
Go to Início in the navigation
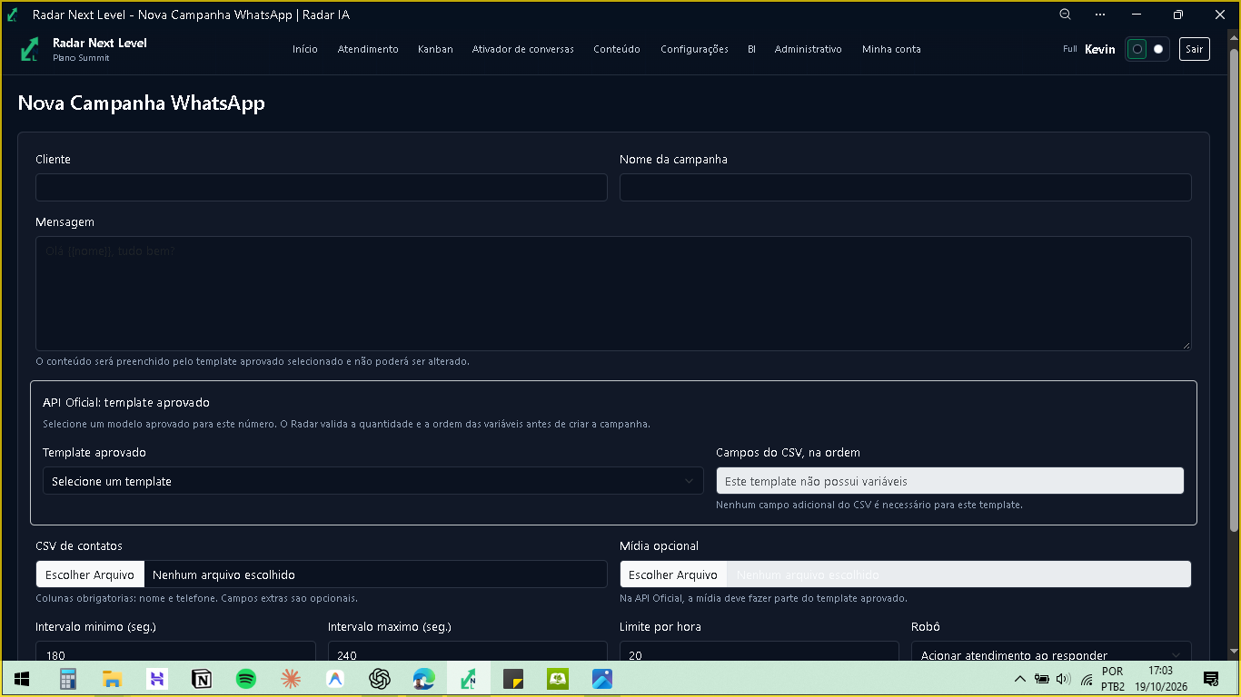pyautogui.click(x=305, y=49)
